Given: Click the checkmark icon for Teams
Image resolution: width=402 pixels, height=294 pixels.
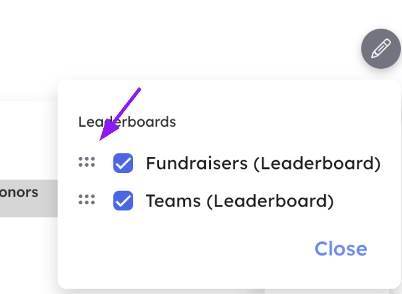Looking at the screenshot, I should click(x=123, y=201).
